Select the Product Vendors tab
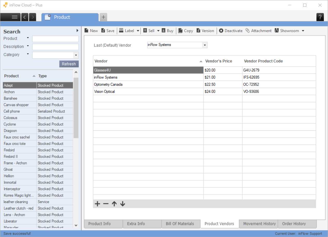328x237 pixels. 220,224
